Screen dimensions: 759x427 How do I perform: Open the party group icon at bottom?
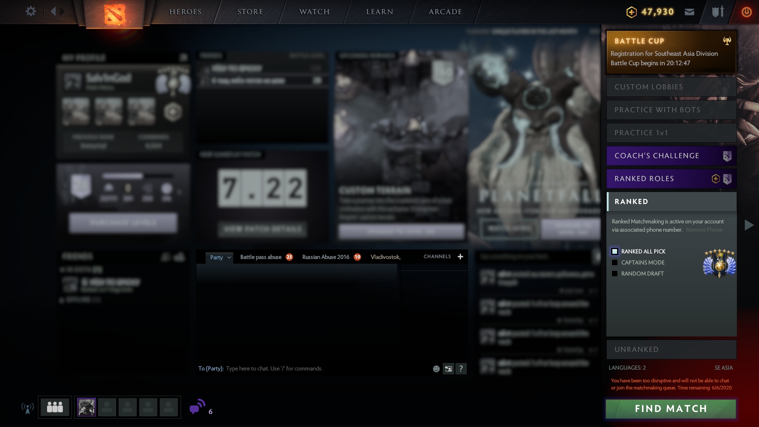point(55,407)
